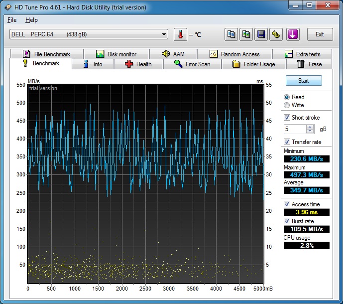Close the HD Tune Pro window
Viewport: 343px width, 304px height.
coord(328,5)
